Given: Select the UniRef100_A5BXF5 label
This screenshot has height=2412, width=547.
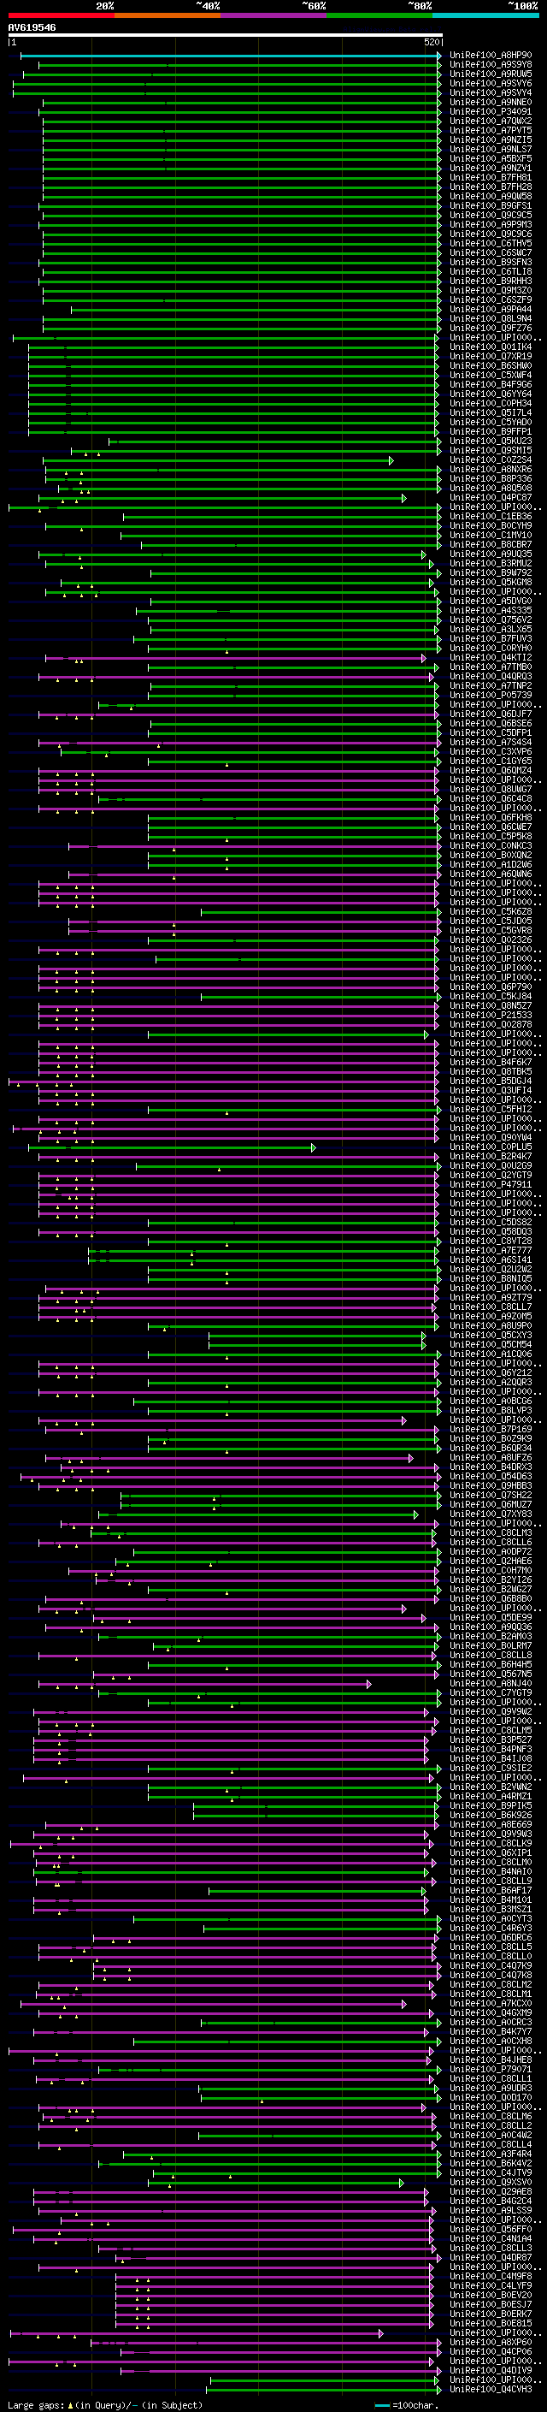Looking at the screenshot, I should coord(491,158).
